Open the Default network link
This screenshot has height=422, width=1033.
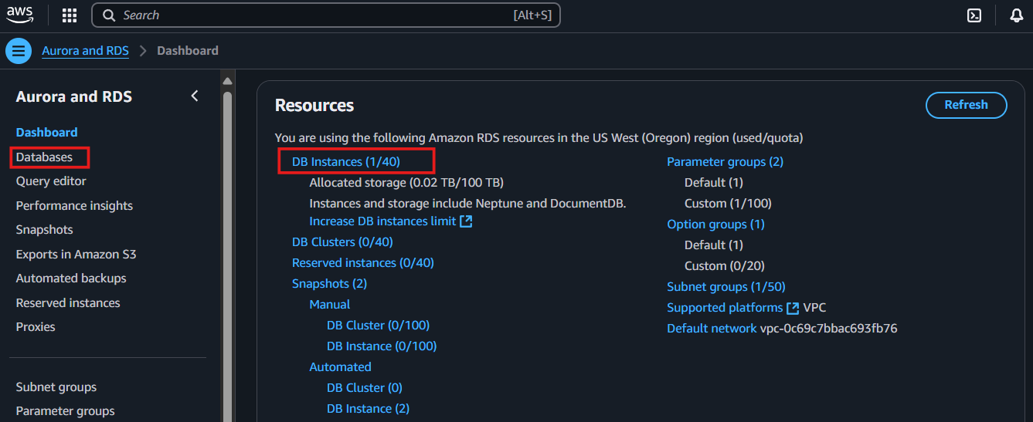pyautogui.click(x=712, y=329)
